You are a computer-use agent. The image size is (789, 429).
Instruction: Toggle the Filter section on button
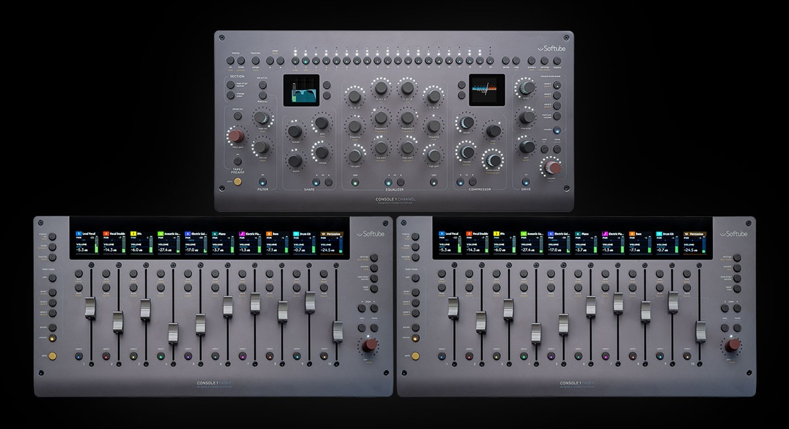[x=262, y=181]
